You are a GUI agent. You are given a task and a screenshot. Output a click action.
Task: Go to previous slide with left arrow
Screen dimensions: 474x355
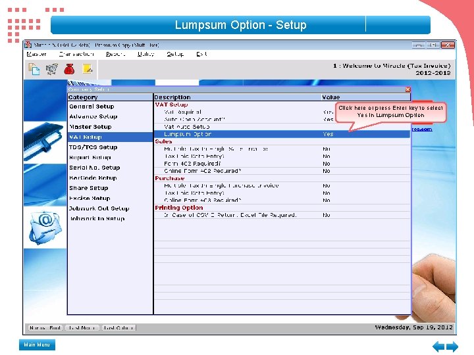coord(438,346)
